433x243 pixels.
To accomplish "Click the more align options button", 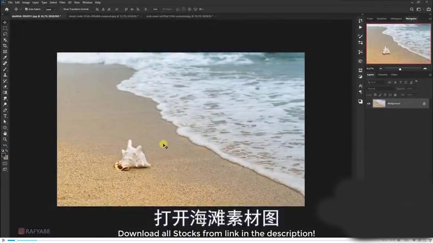I will tap(155, 9).
